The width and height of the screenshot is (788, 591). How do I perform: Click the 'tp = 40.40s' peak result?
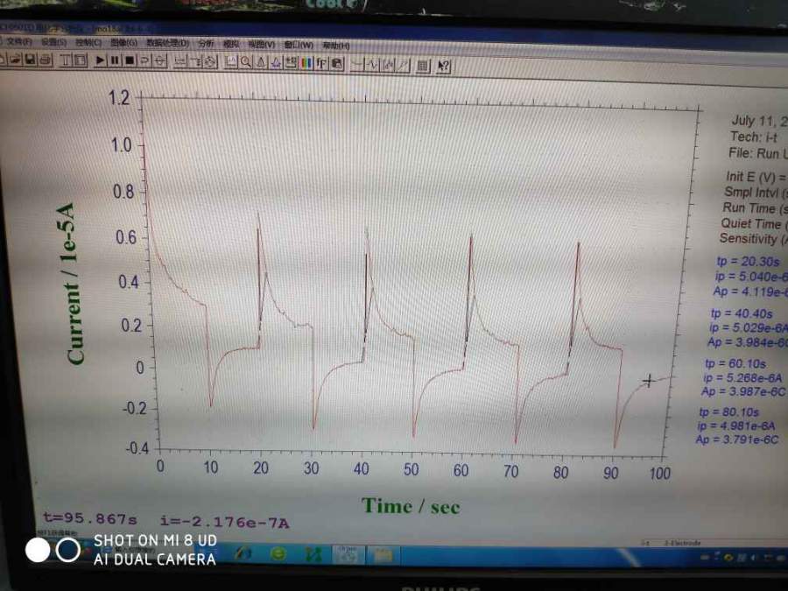[742, 313]
